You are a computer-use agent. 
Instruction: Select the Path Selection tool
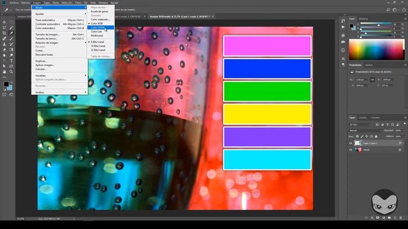coord(4,66)
